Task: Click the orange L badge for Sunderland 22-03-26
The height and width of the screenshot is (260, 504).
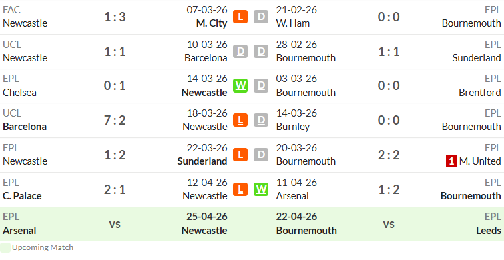Action: click(240, 155)
